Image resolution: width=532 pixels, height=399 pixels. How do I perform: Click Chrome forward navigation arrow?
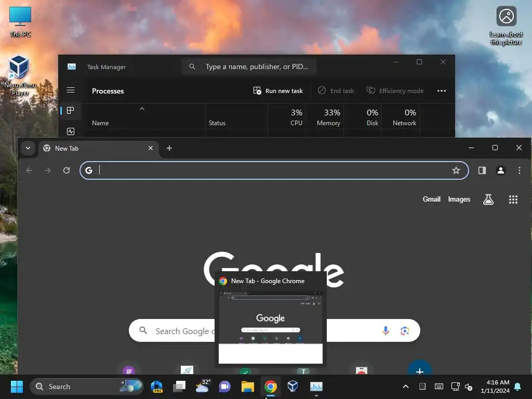pos(48,170)
